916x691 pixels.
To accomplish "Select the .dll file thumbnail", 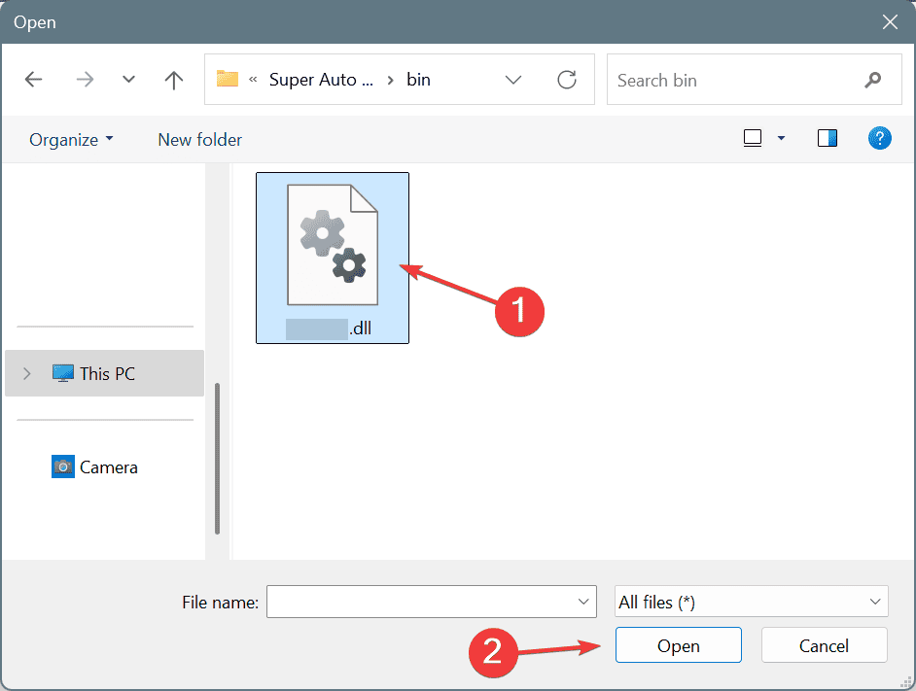I will point(333,258).
